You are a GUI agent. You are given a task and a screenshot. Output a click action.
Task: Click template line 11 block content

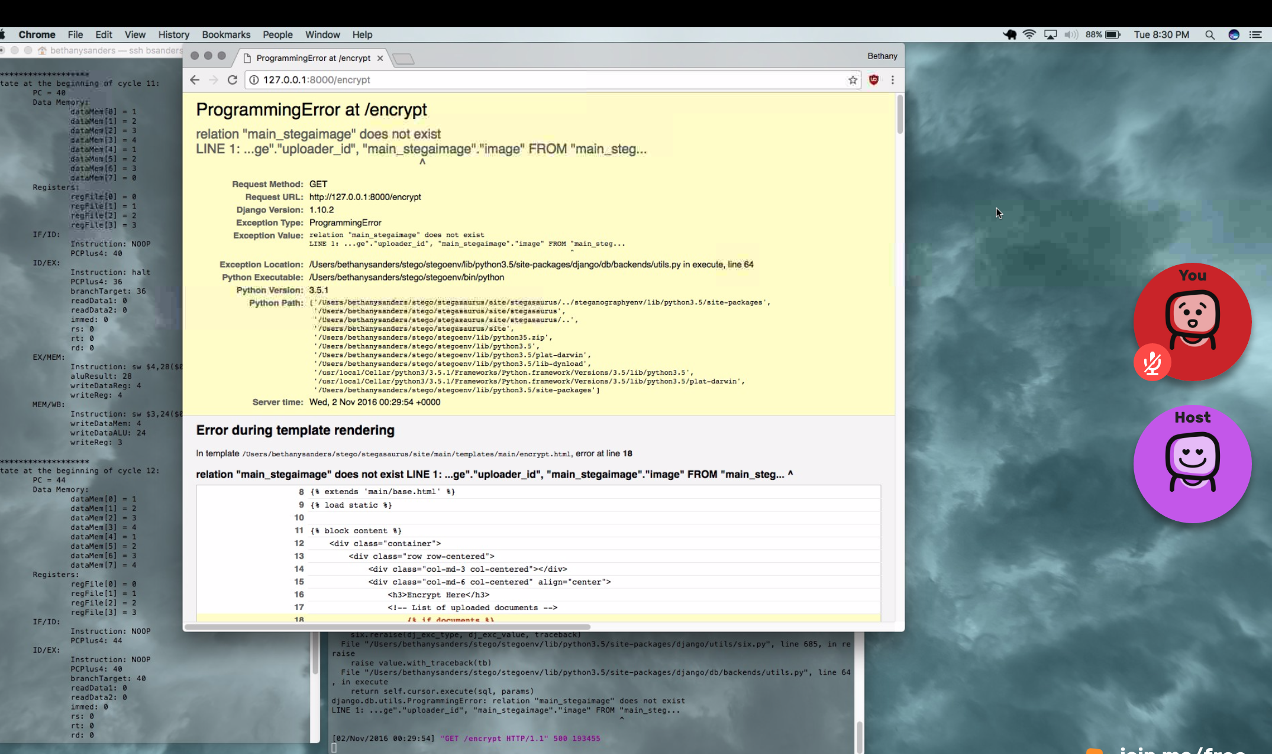pos(356,531)
